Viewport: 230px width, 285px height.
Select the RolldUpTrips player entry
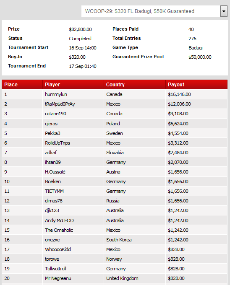tap(57, 143)
